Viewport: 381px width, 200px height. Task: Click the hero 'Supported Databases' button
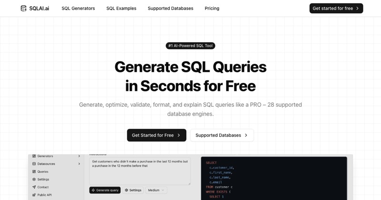click(x=222, y=135)
